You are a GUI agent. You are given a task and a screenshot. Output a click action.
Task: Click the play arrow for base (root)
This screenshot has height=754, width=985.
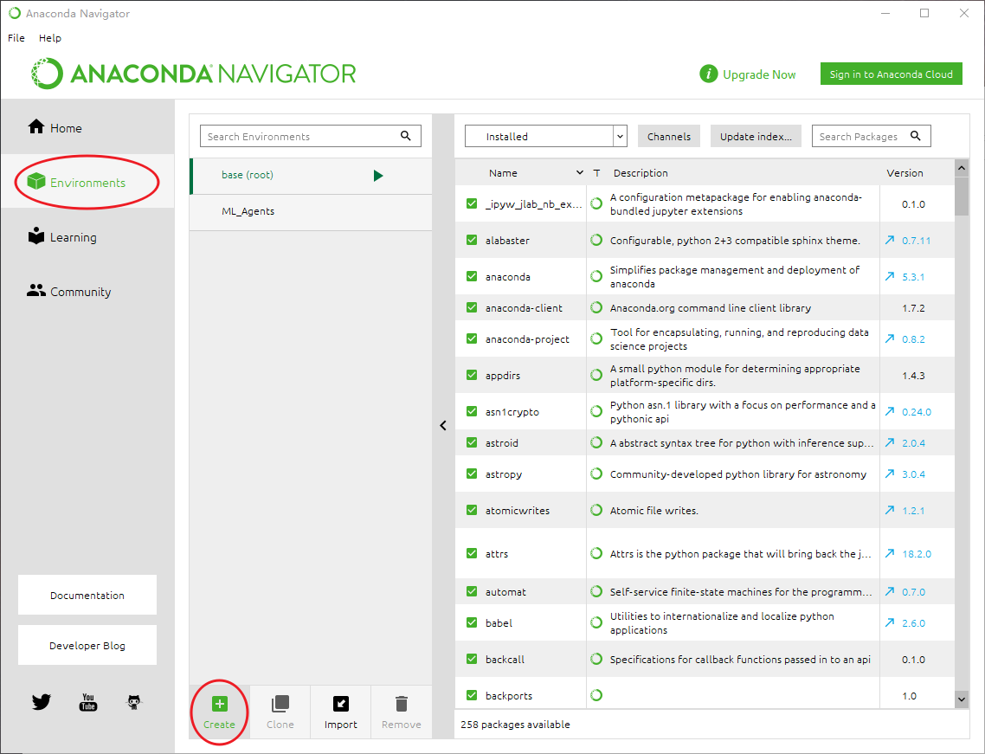378,176
